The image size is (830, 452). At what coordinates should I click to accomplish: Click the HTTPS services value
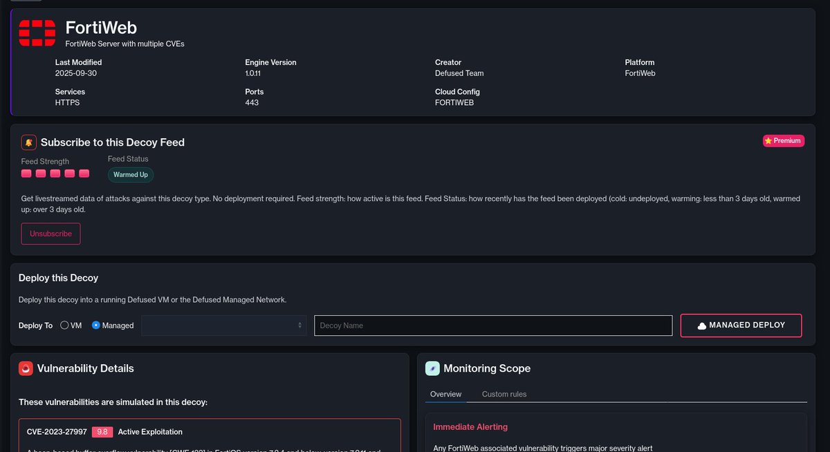68,103
